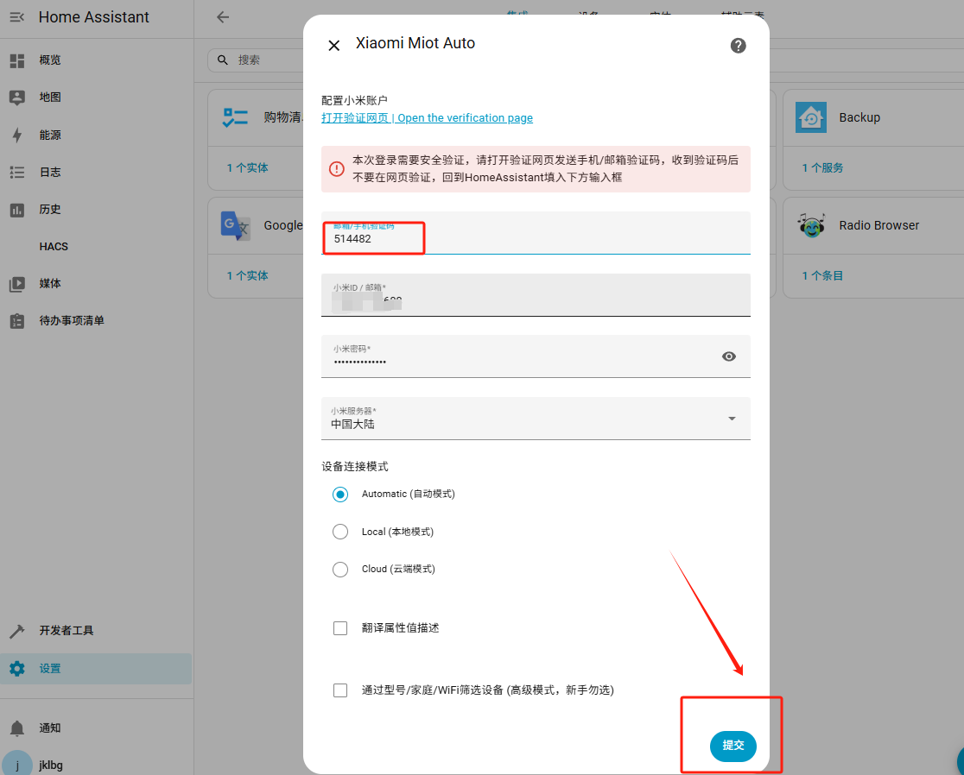Click the Radio Browser integration icon
The height and width of the screenshot is (775, 964).
(x=811, y=225)
